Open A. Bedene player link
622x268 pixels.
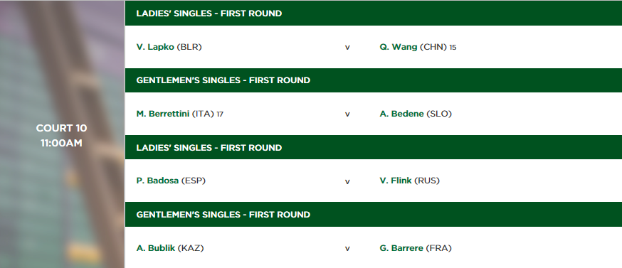pyautogui.click(x=401, y=114)
